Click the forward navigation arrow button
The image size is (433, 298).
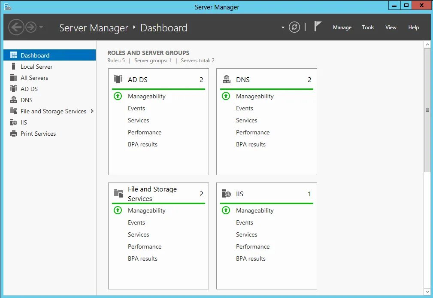30,27
